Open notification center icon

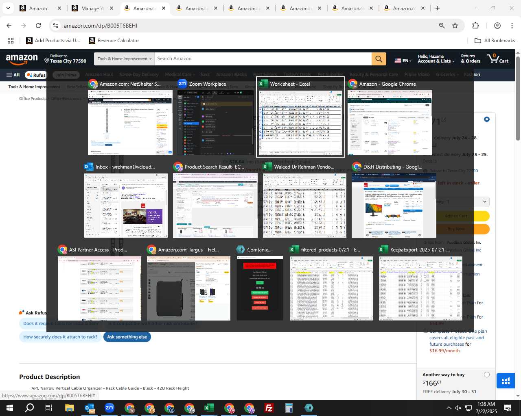[x=508, y=408]
